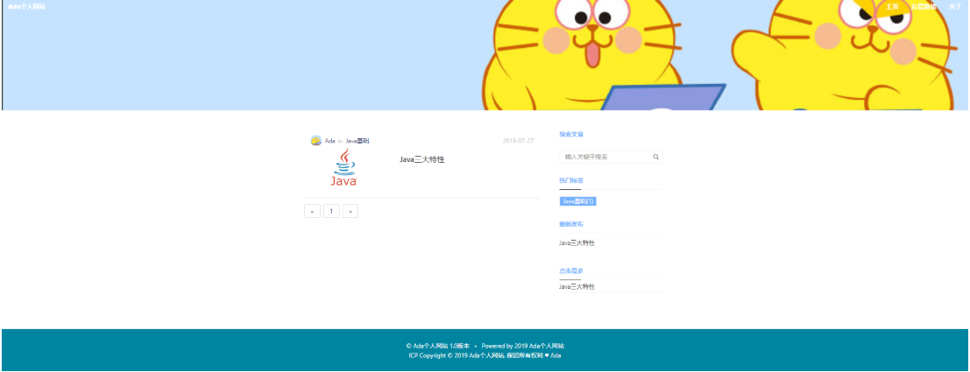Click the 点击最多 sidebar heading
Screen dimensions: 970x372
click(x=571, y=270)
